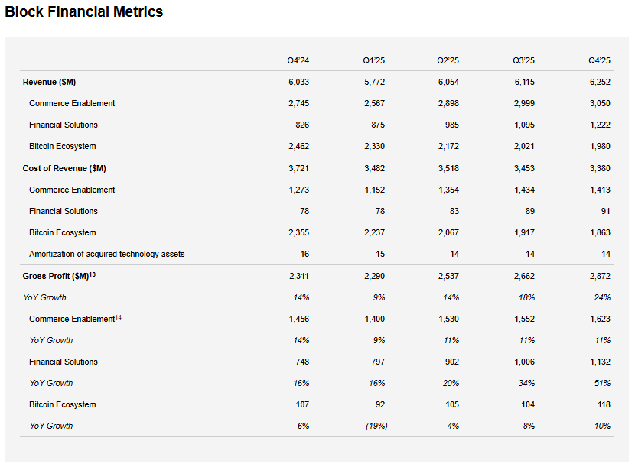The height and width of the screenshot is (464, 635).
Task: Click Financial Solutions revenue 1,222
Action: click(600, 125)
